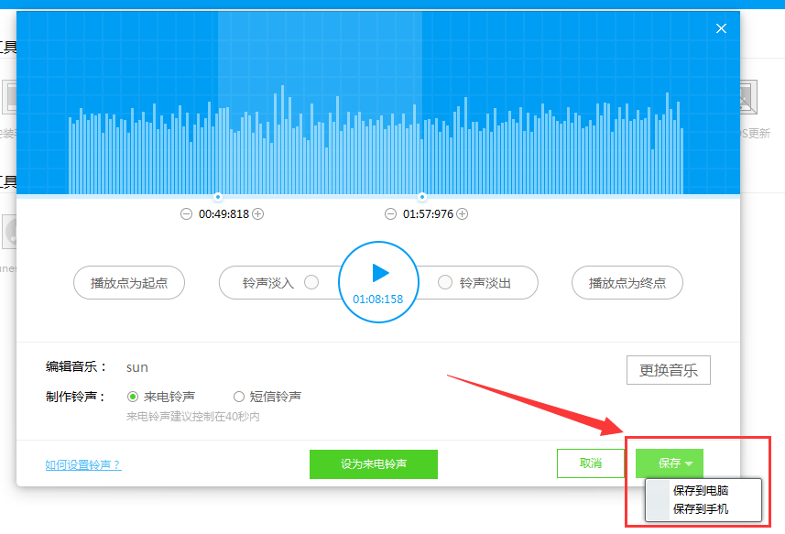Click 播放点为起点 to set the start point
Viewport: 785px width, 534px height.
pos(129,283)
